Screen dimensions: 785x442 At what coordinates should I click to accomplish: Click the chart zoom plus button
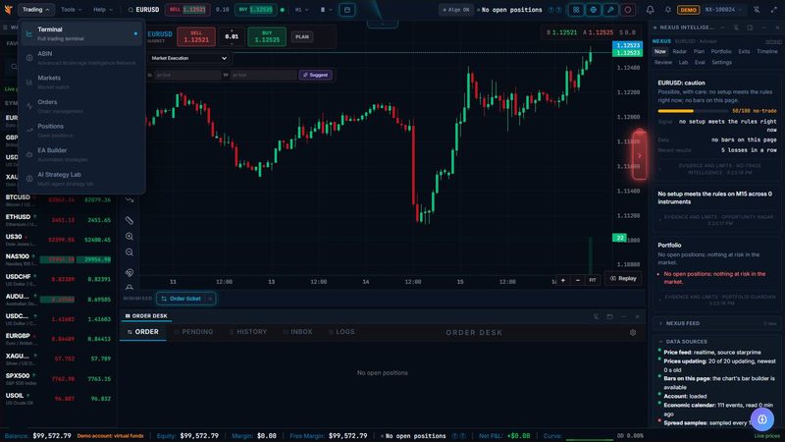click(562, 280)
